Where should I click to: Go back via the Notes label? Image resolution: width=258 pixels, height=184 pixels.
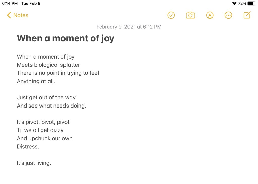click(x=21, y=15)
